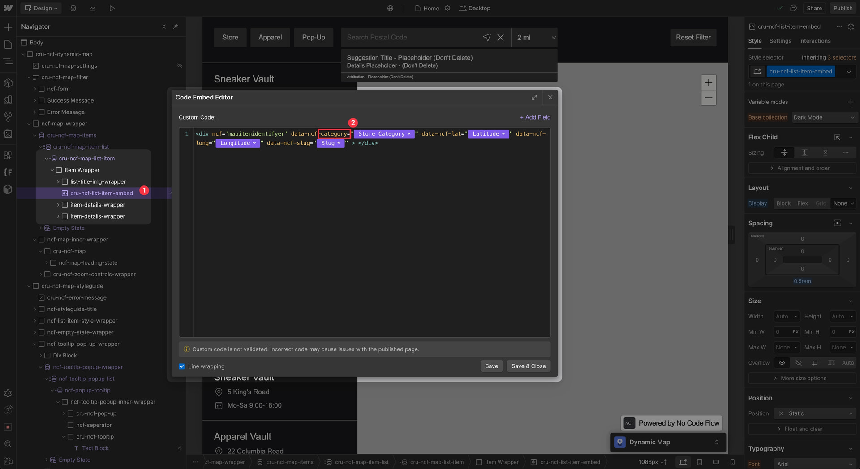This screenshot has height=469, width=860.
Task: Open the search magnifier in left sidebar
Action: tap(8, 444)
